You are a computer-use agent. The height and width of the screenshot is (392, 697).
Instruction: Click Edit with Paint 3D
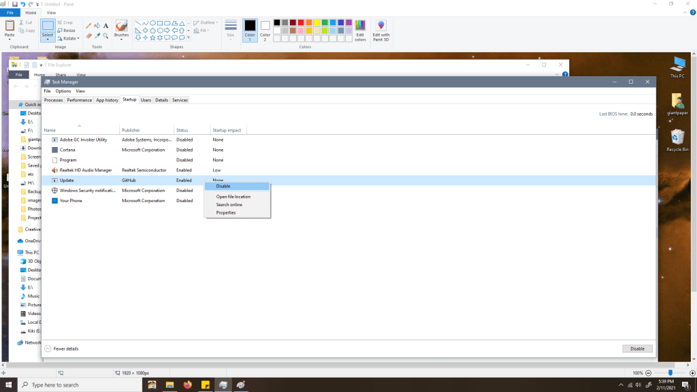point(381,31)
